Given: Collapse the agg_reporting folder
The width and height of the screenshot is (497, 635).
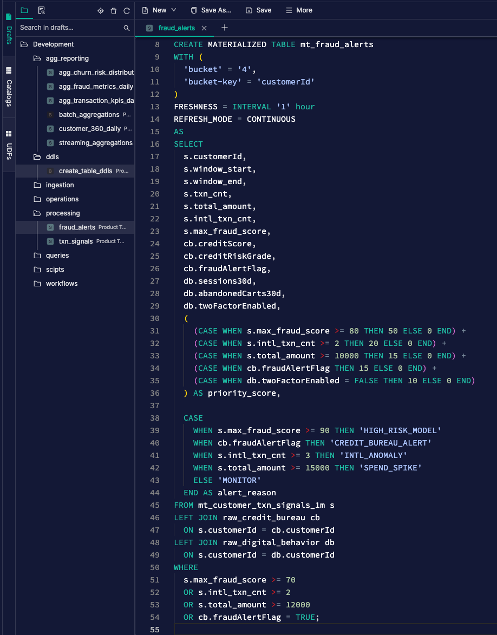Looking at the screenshot, I should [67, 58].
